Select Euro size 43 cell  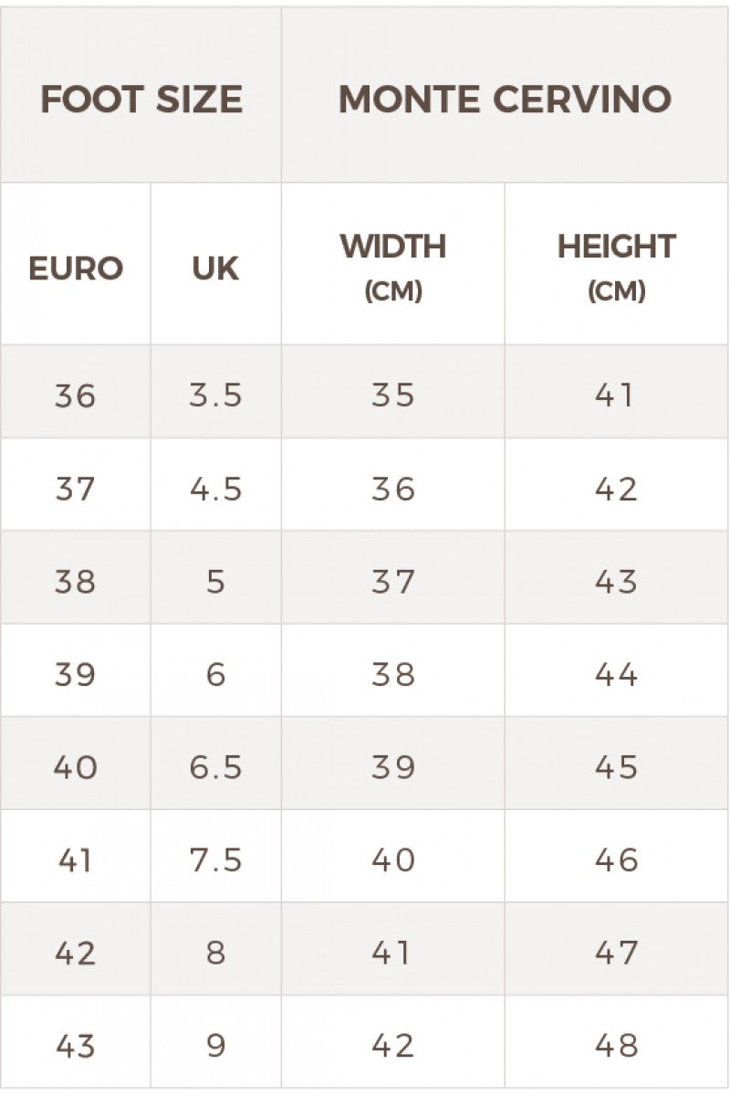click(x=76, y=1045)
